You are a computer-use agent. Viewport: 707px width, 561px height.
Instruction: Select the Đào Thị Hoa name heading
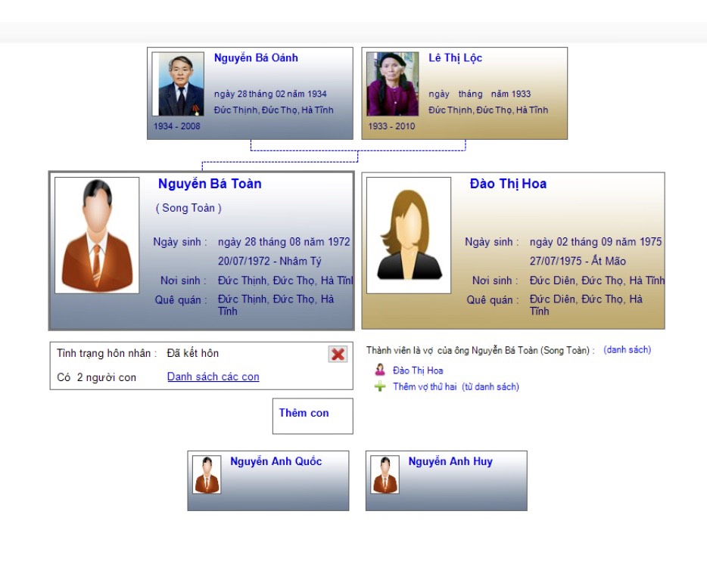click(508, 184)
